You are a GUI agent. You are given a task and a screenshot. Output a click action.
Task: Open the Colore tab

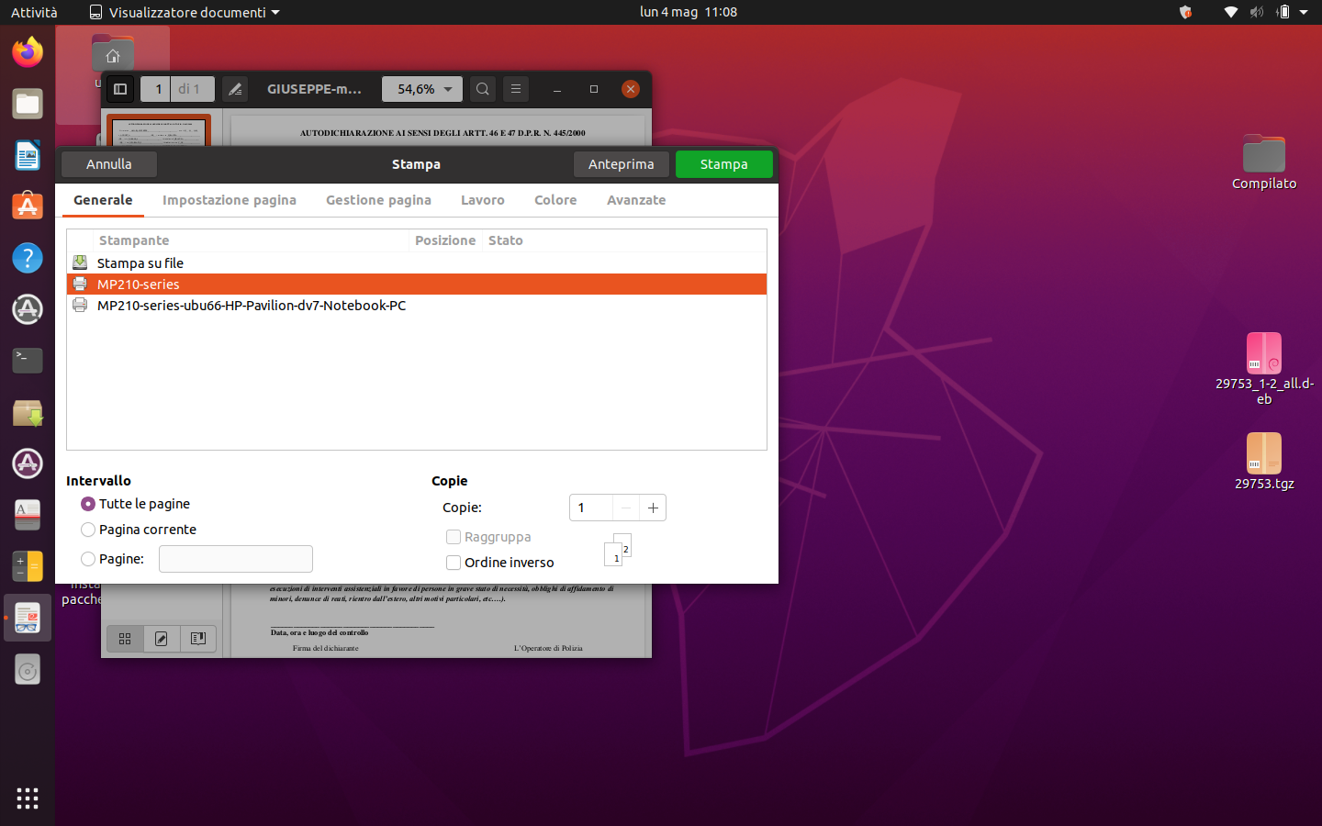555,200
